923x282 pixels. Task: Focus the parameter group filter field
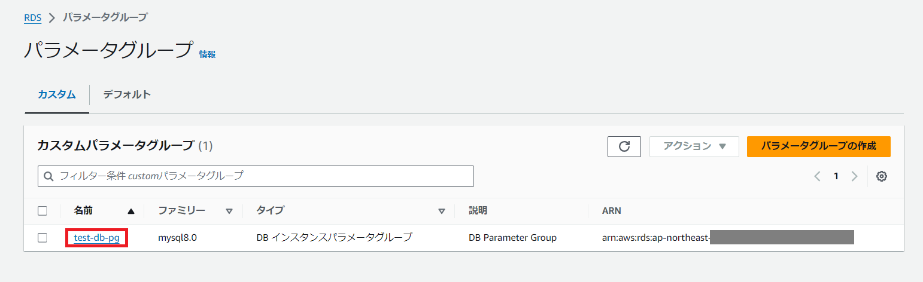(263, 176)
